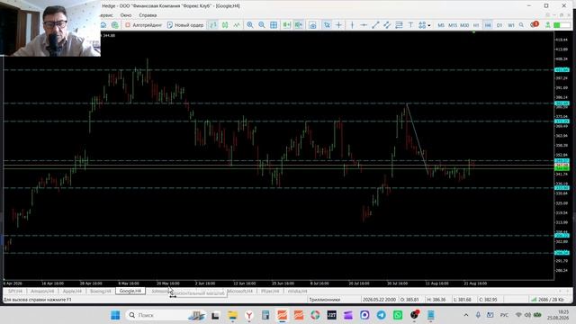
Task: Open notifications icon with red badge
Action: tap(535, 24)
